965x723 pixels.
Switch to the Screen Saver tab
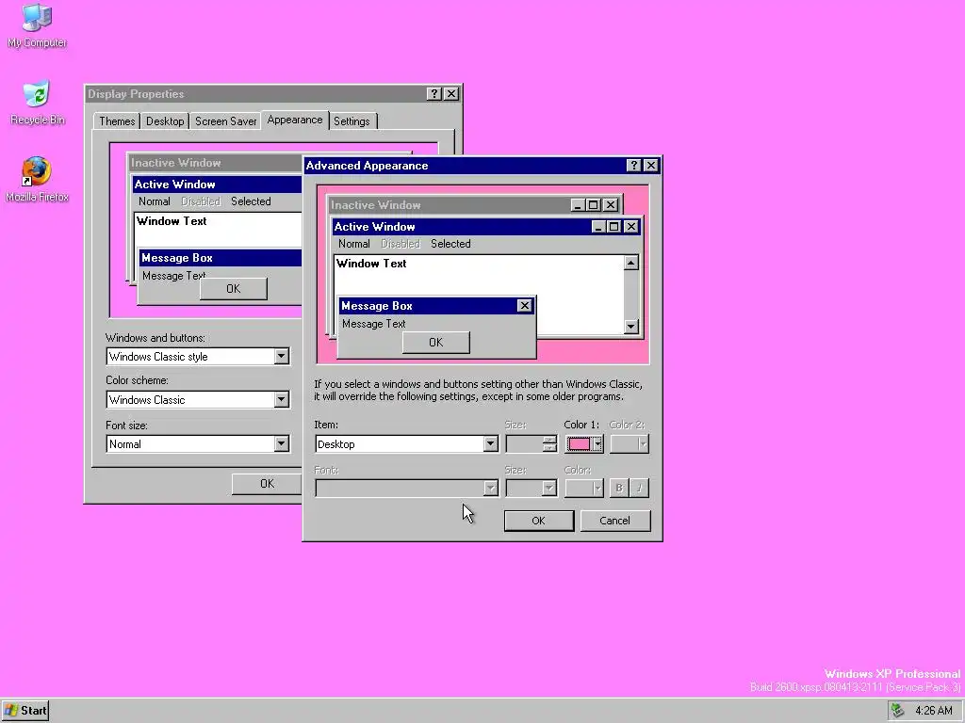[226, 121]
